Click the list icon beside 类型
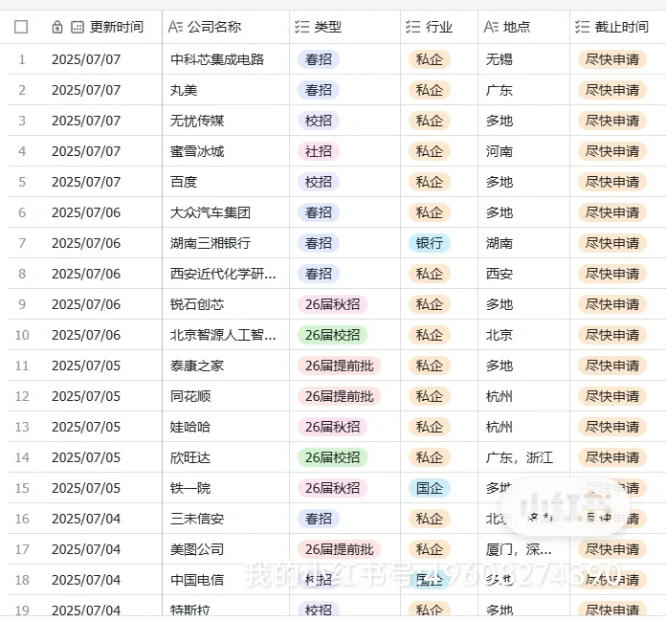 [x=302, y=27]
